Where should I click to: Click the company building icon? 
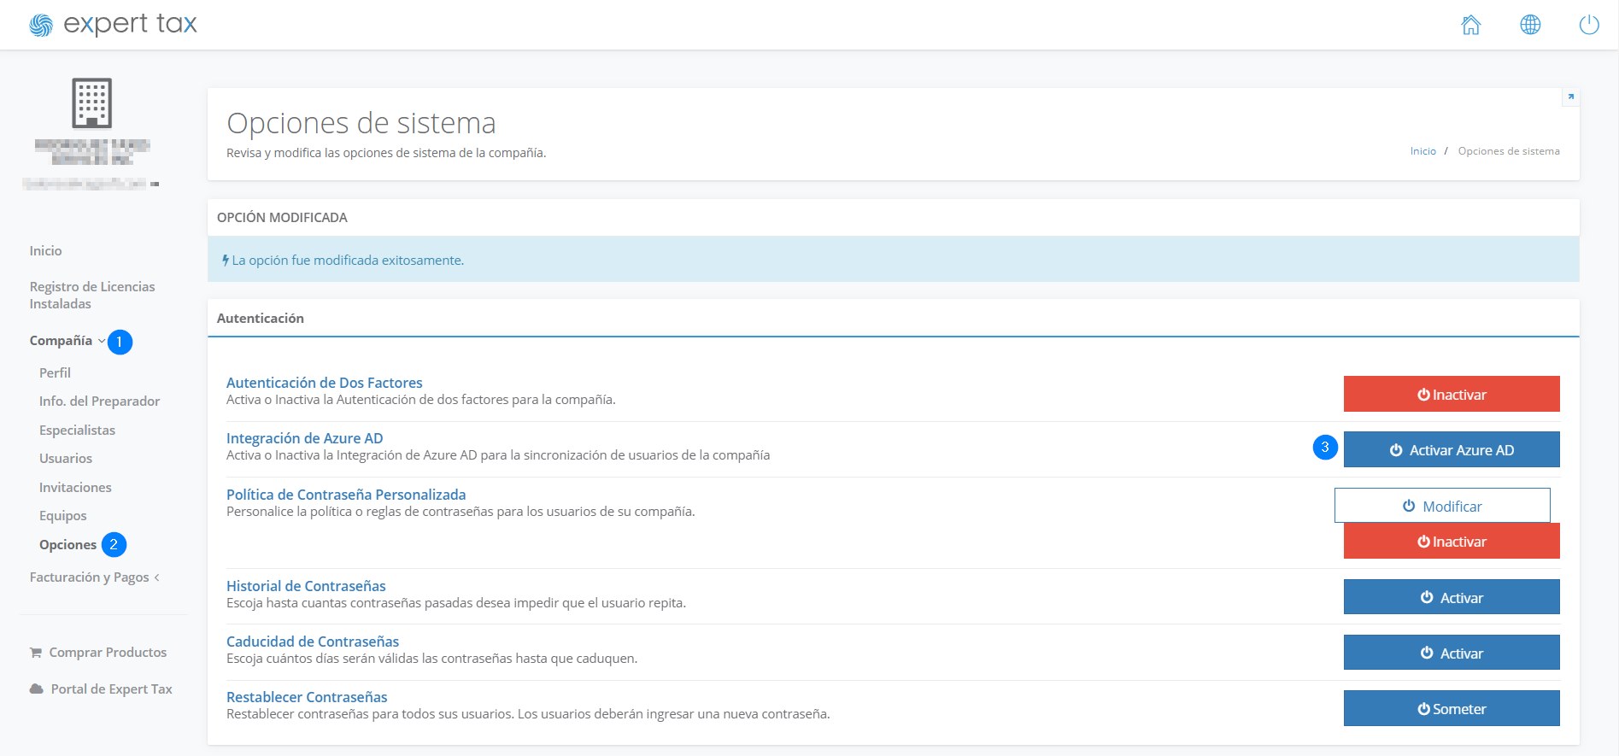point(91,103)
